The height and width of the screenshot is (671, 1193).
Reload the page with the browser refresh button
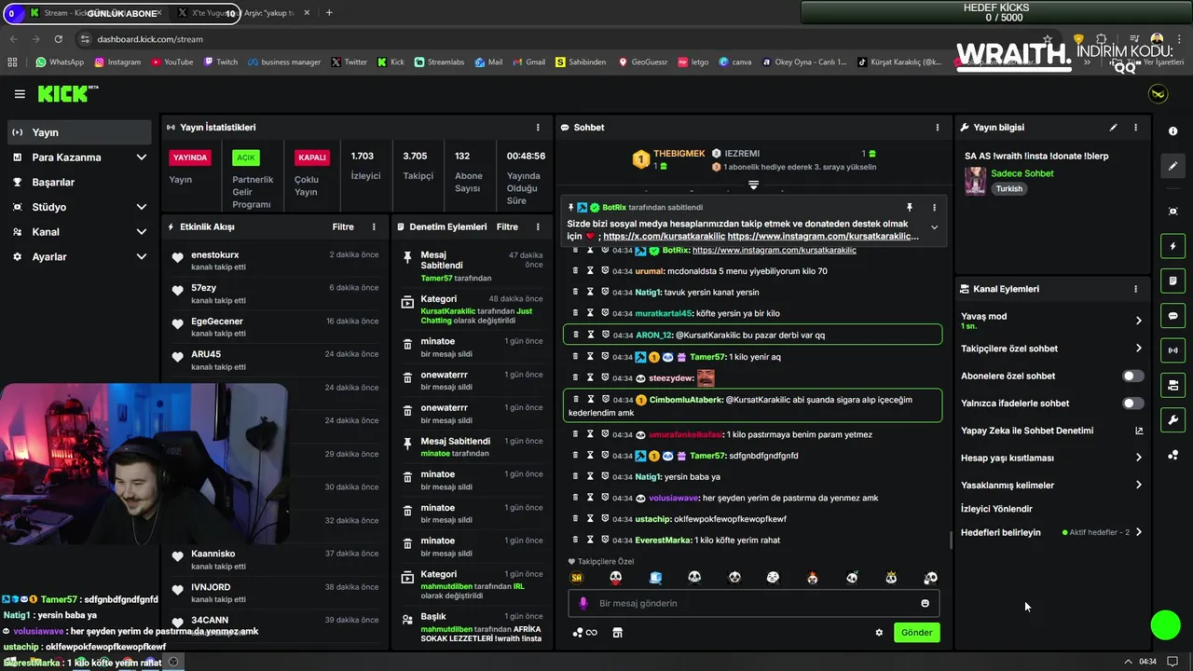pyautogui.click(x=59, y=39)
